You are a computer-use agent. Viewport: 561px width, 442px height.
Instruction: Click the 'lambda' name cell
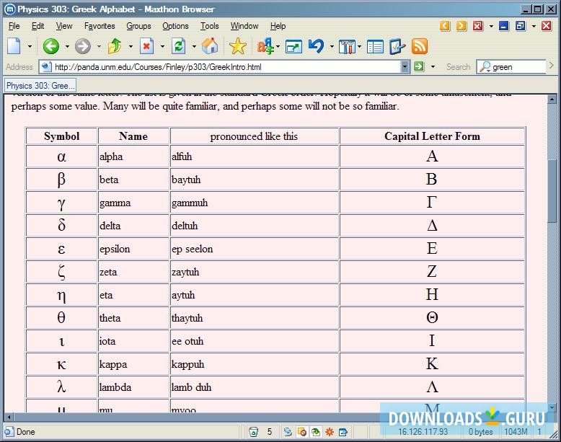click(133, 387)
